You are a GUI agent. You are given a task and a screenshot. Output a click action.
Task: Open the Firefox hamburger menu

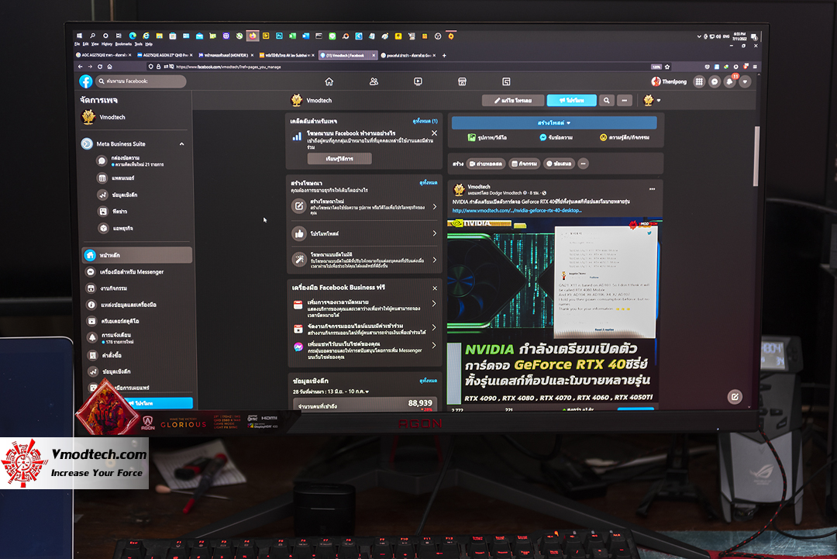point(755,67)
